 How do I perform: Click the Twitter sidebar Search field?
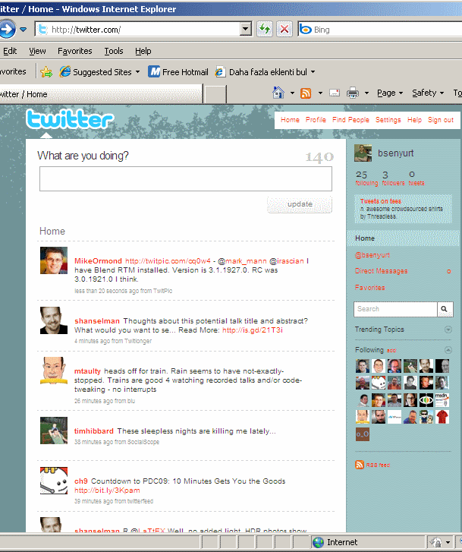click(x=395, y=309)
